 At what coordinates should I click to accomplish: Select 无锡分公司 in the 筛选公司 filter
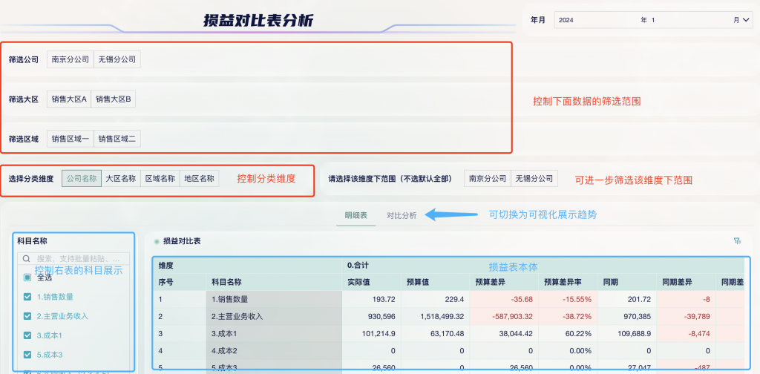117,59
